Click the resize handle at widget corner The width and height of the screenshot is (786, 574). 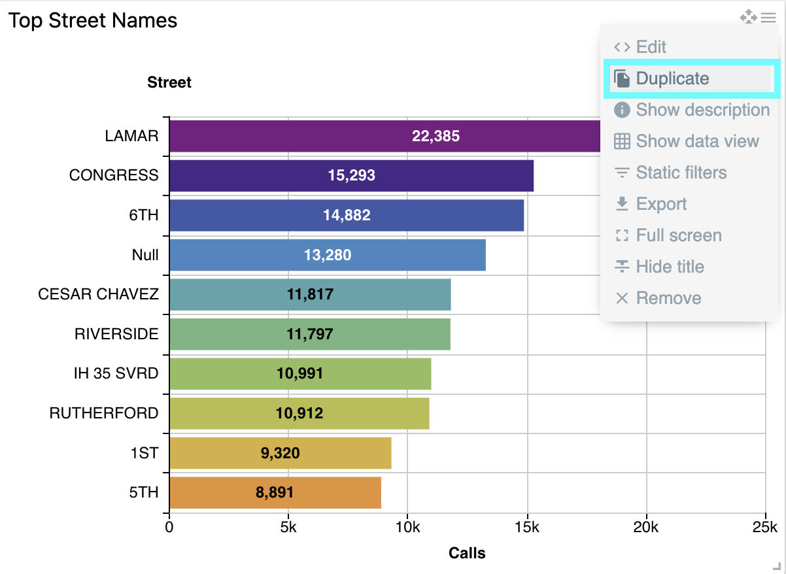click(776, 565)
